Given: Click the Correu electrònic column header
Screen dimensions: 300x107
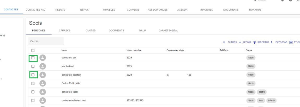Looking at the screenshot, I should pyautogui.click(x=175, y=50).
